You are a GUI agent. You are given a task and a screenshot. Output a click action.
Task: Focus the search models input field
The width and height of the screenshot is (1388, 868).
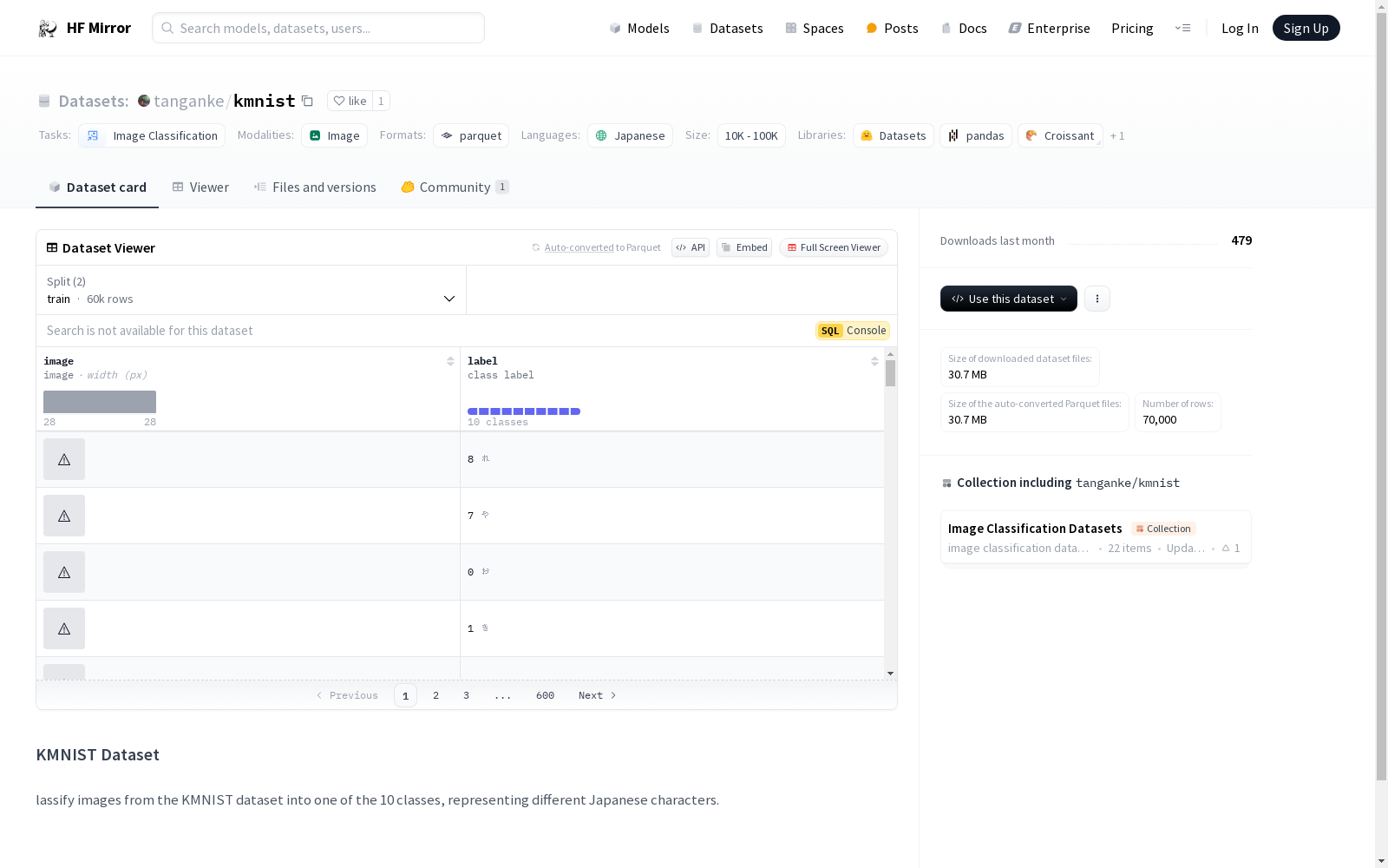tap(318, 29)
